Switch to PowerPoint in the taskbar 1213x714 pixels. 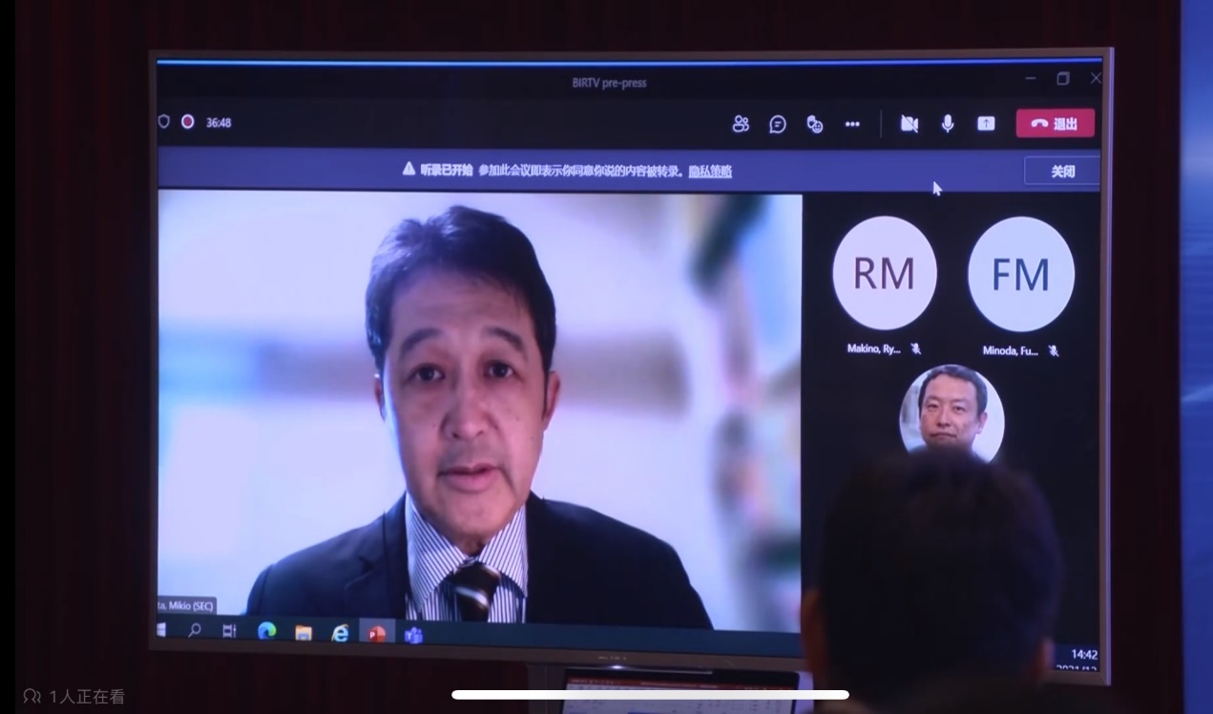tap(377, 633)
